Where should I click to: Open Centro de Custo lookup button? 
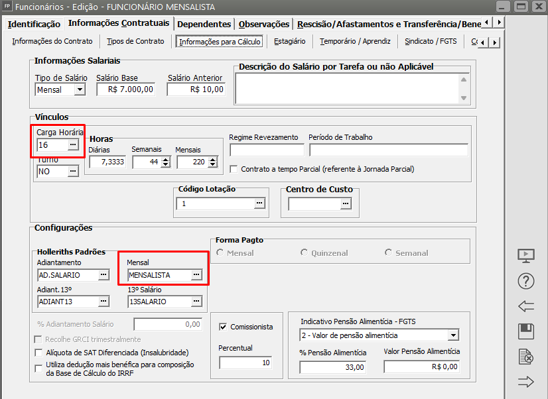point(345,204)
